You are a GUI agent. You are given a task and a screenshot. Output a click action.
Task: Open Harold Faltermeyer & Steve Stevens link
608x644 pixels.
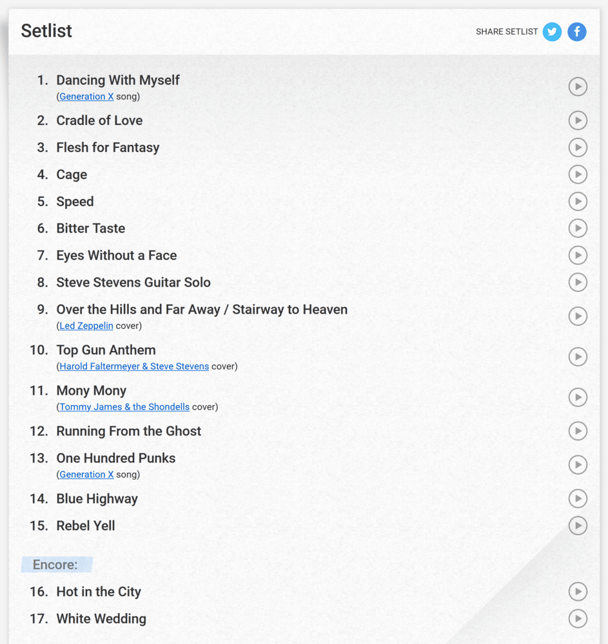[134, 366]
